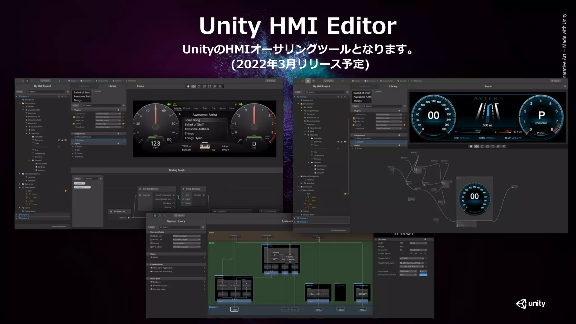576x324 pixels.
Task: Click the Deploy button in right window
Action: point(556,81)
